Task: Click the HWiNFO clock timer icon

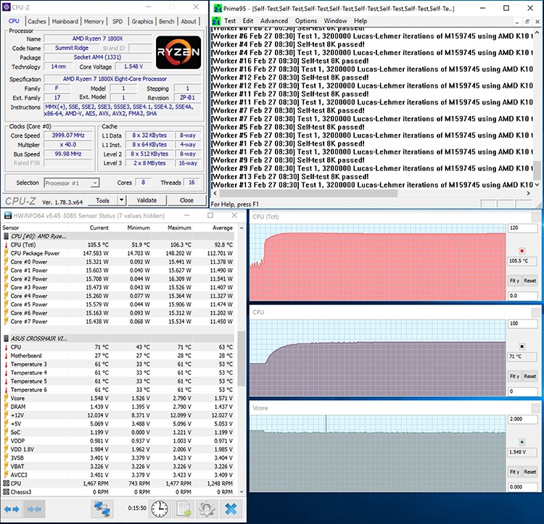Action: pyautogui.click(x=160, y=509)
